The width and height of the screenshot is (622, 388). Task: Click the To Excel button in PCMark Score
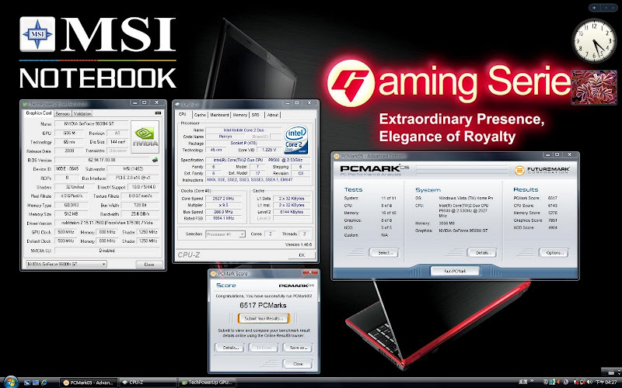click(x=264, y=348)
